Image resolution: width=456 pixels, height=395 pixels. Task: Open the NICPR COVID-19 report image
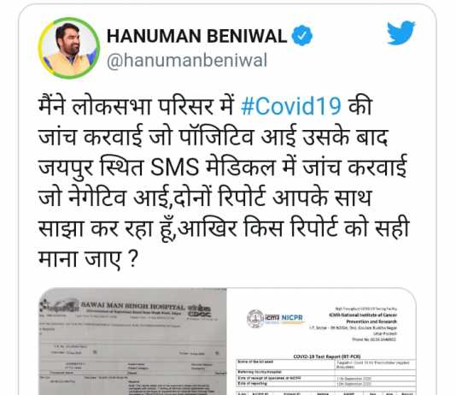coord(321,341)
